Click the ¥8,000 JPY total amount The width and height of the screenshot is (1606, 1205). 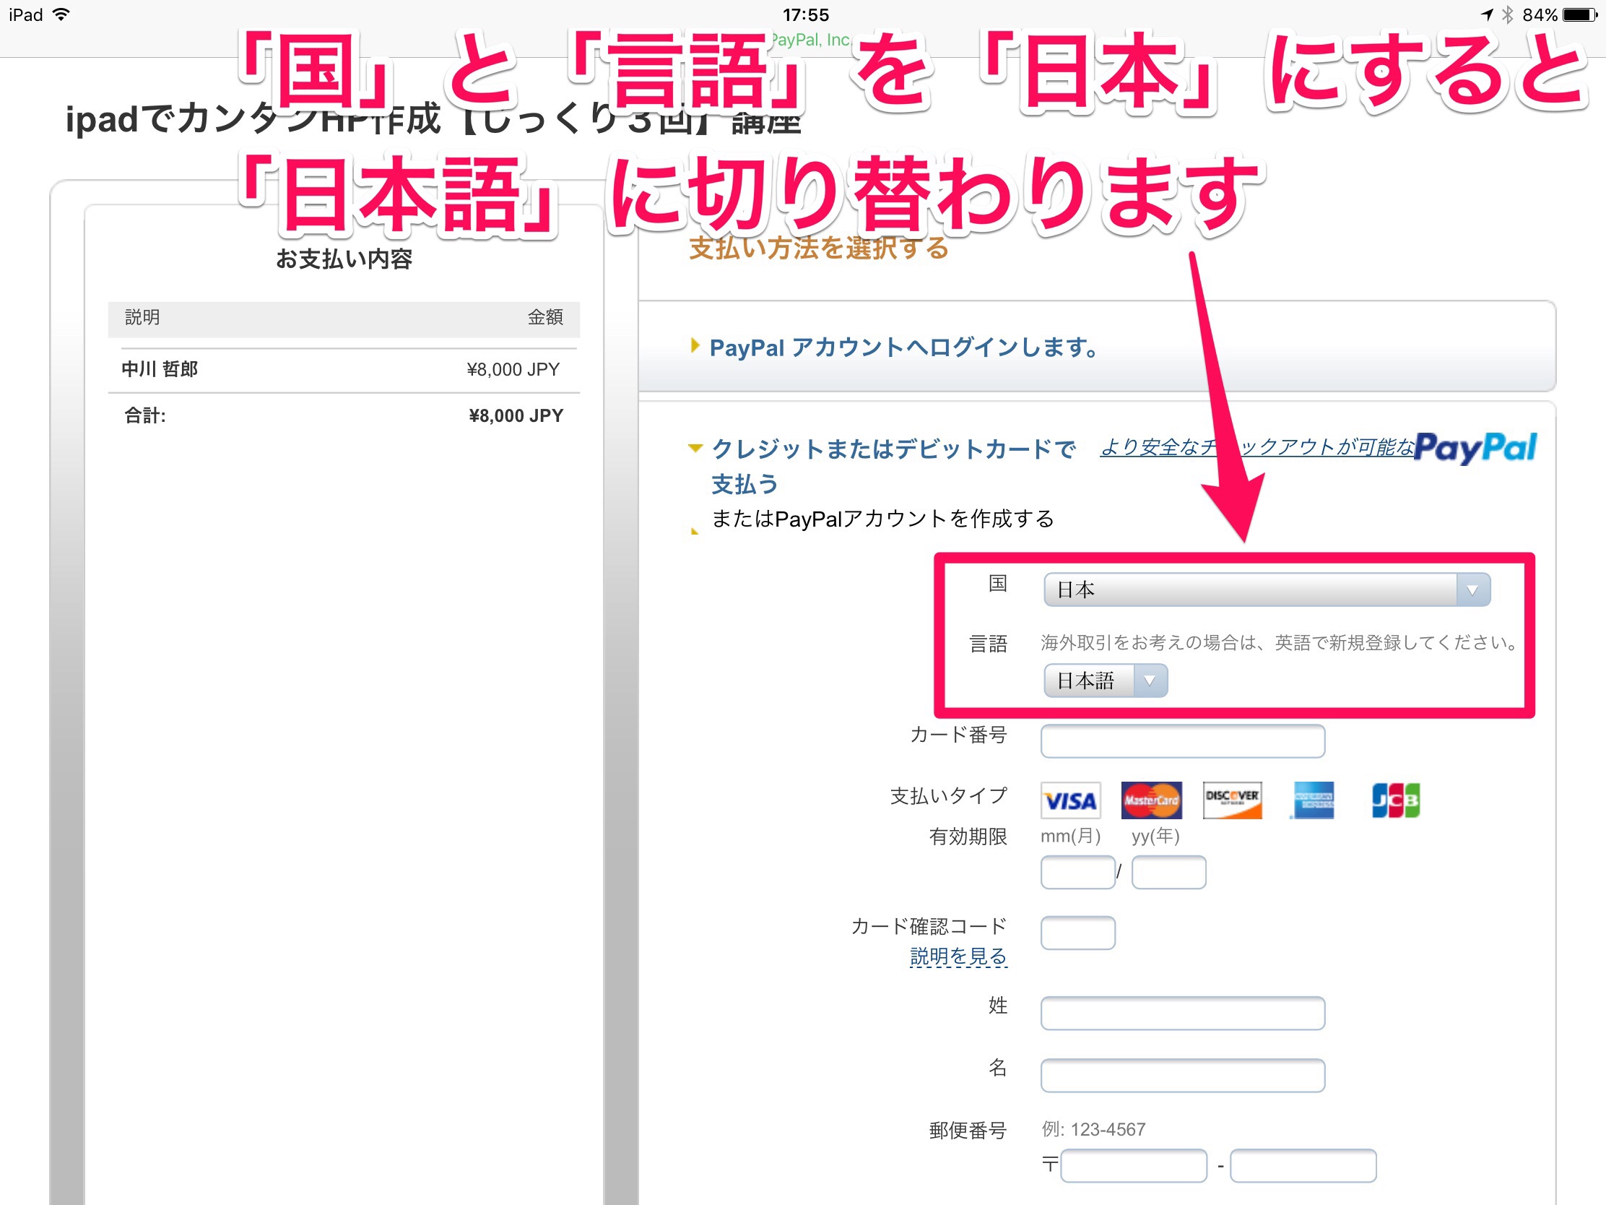pyautogui.click(x=516, y=415)
